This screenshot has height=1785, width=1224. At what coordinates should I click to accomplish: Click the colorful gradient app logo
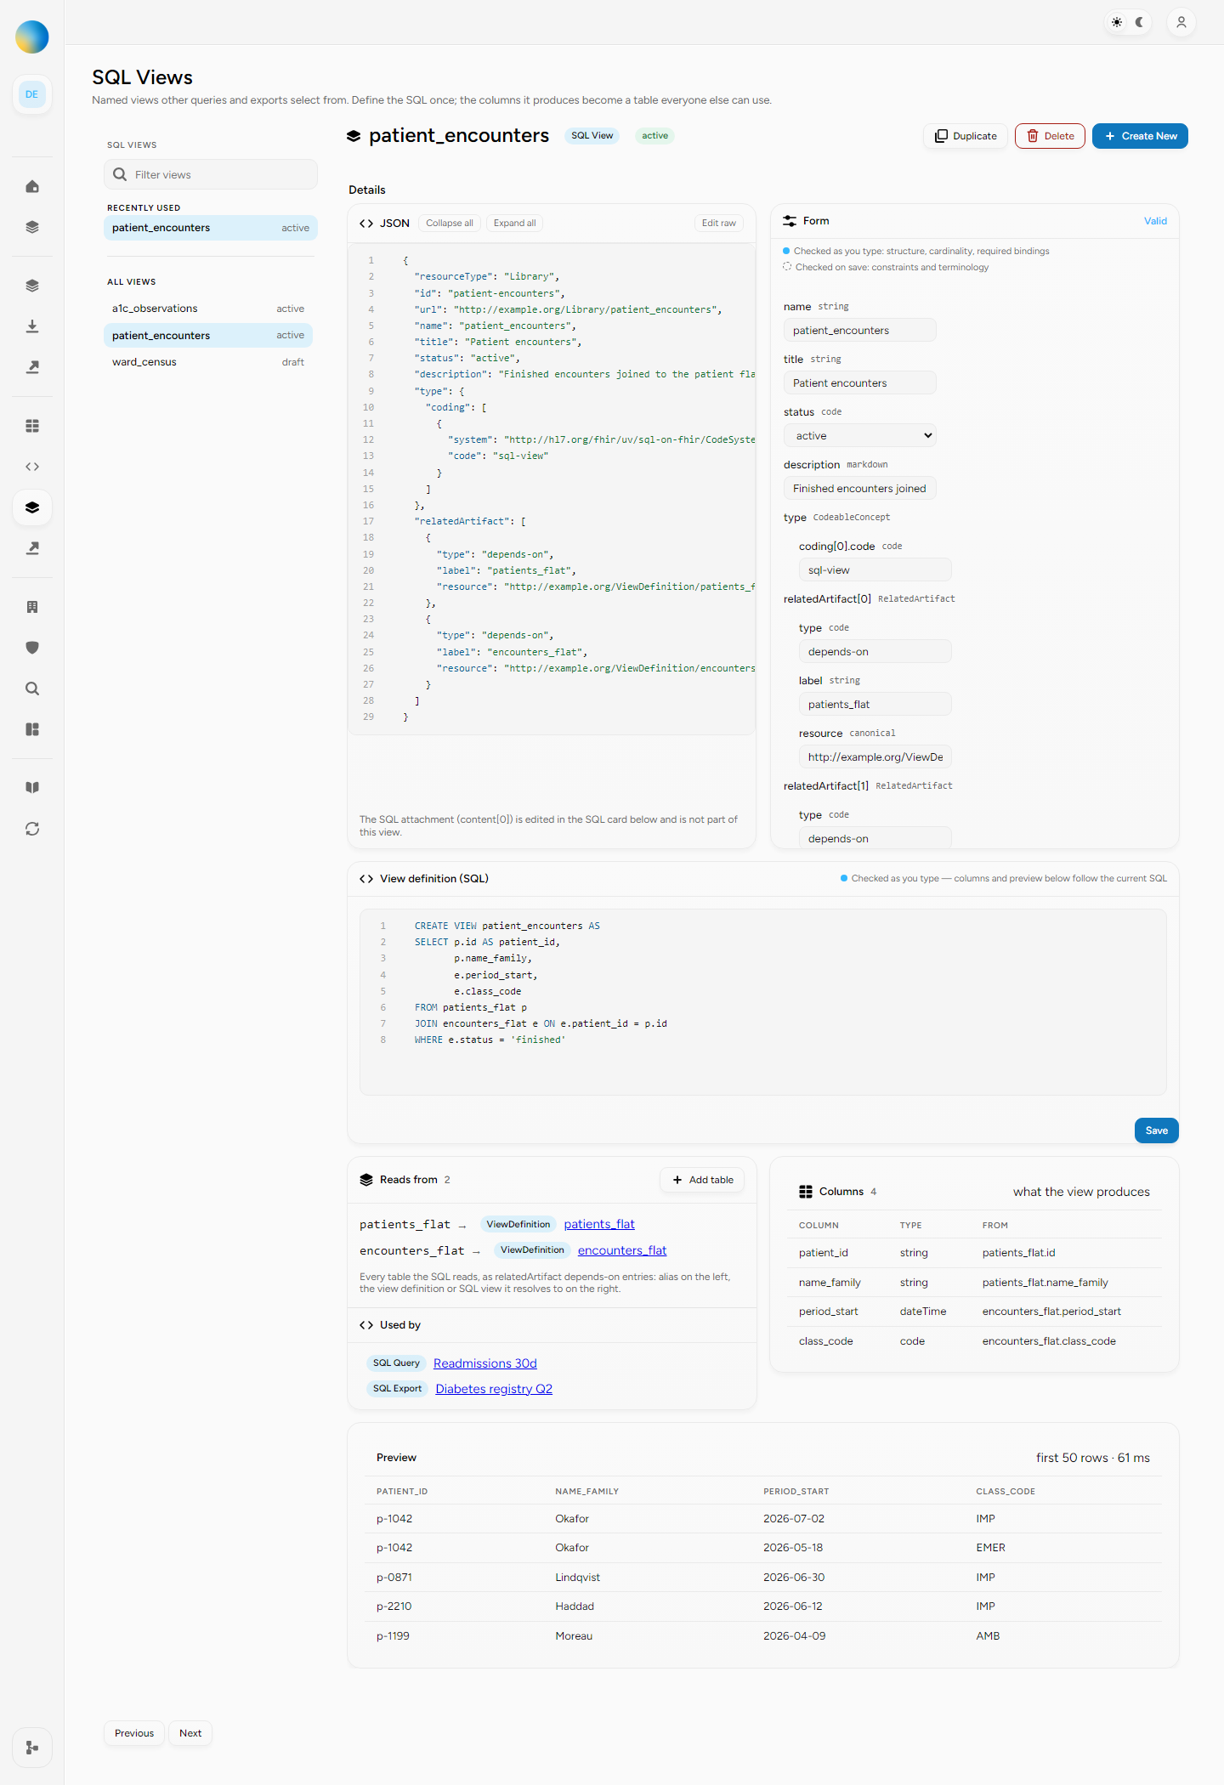(x=32, y=37)
